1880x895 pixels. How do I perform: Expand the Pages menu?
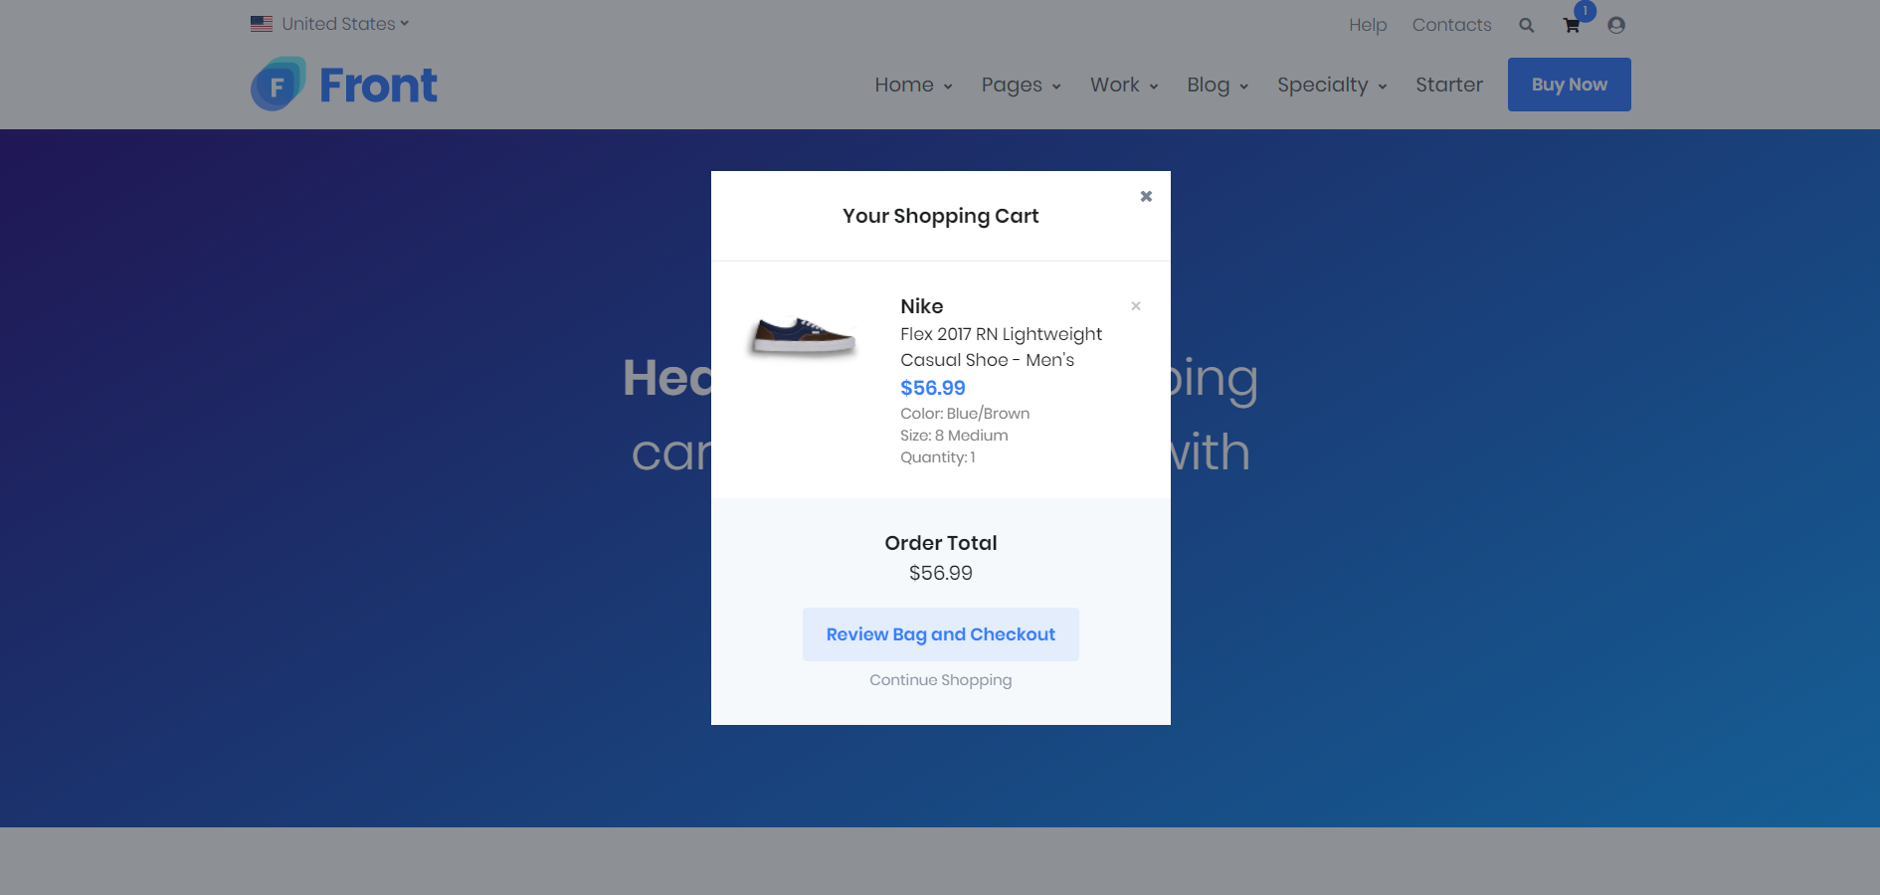(1021, 85)
